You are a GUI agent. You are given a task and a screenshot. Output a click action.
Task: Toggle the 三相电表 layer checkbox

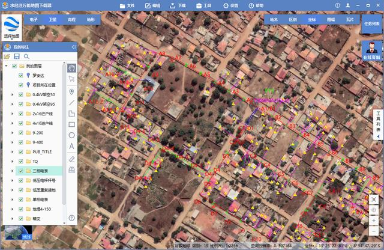(21, 171)
